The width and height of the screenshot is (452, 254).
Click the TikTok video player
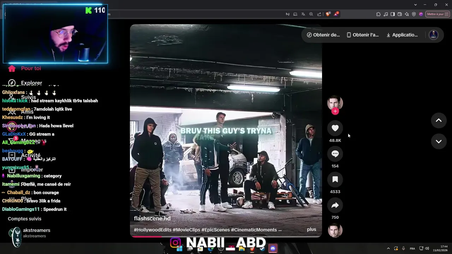pos(226,131)
